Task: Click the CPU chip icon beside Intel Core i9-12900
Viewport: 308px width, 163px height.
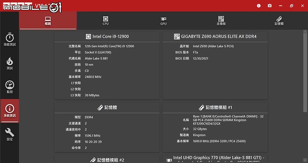Action: pyautogui.click(x=89, y=36)
